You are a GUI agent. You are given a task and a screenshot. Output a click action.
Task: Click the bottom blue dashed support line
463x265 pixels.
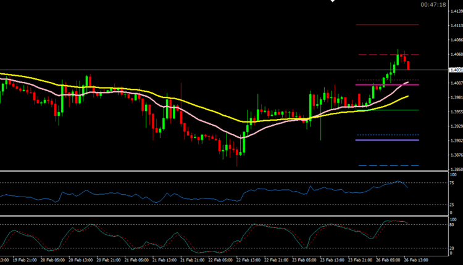pos(388,165)
